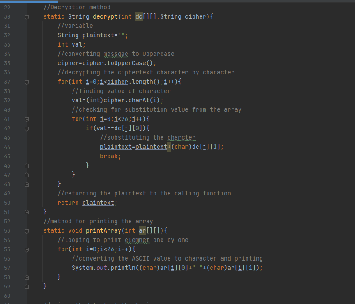Collapse the inner for loop at line 41
Viewport: 355px width, 304px height.
click(x=27, y=119)
